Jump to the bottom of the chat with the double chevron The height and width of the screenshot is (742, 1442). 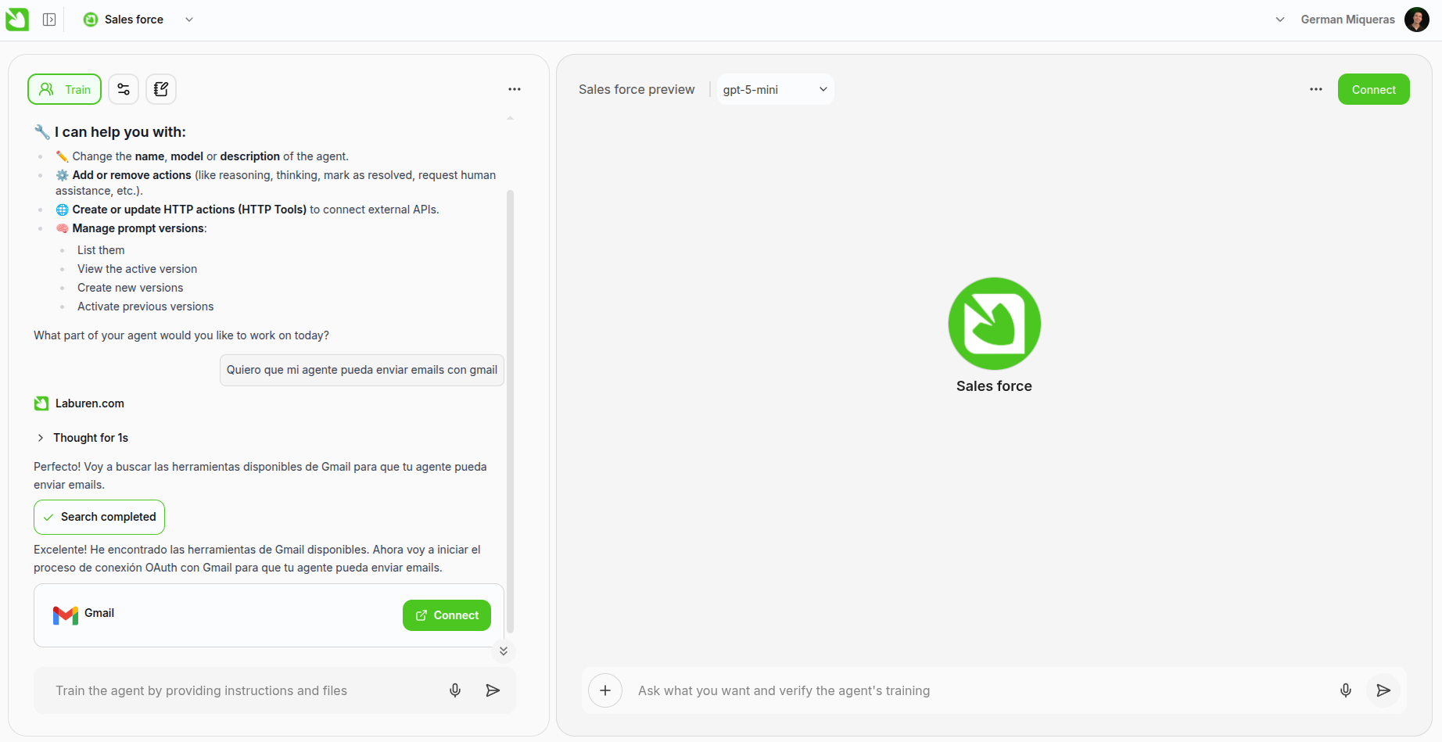click(504, 651)
